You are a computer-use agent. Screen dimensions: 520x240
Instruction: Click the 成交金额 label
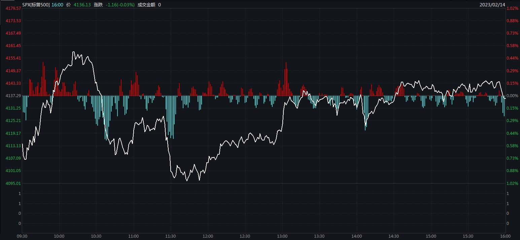pyautogui.click(x=146, y=5)
